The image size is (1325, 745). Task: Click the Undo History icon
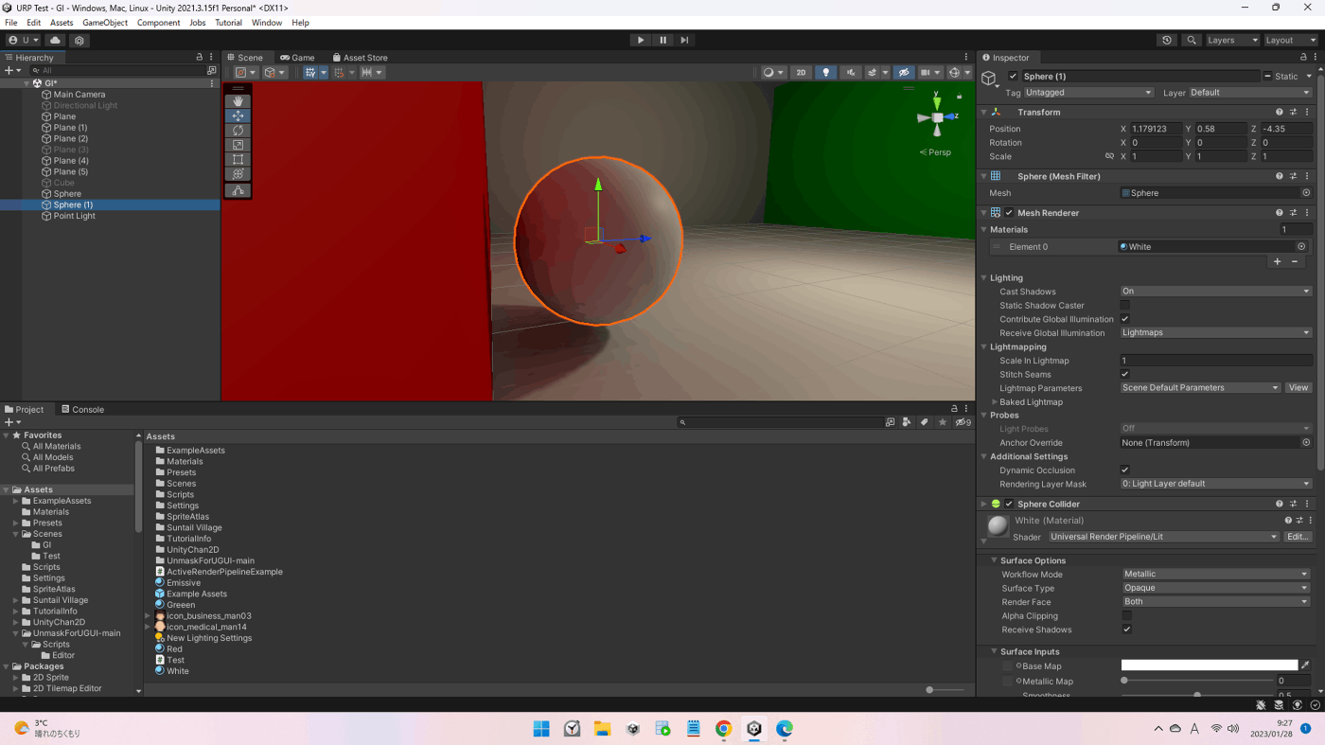point(1167,40)
